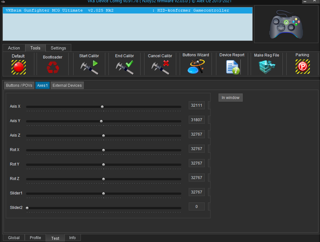Click the Axis Y value field 31807
The image size is (320, 242).
coord(196,120)
